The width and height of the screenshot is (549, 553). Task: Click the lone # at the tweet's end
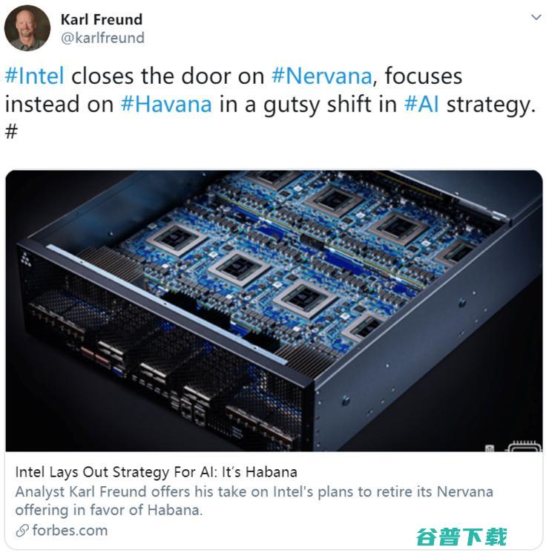click(x=11, y=131)
